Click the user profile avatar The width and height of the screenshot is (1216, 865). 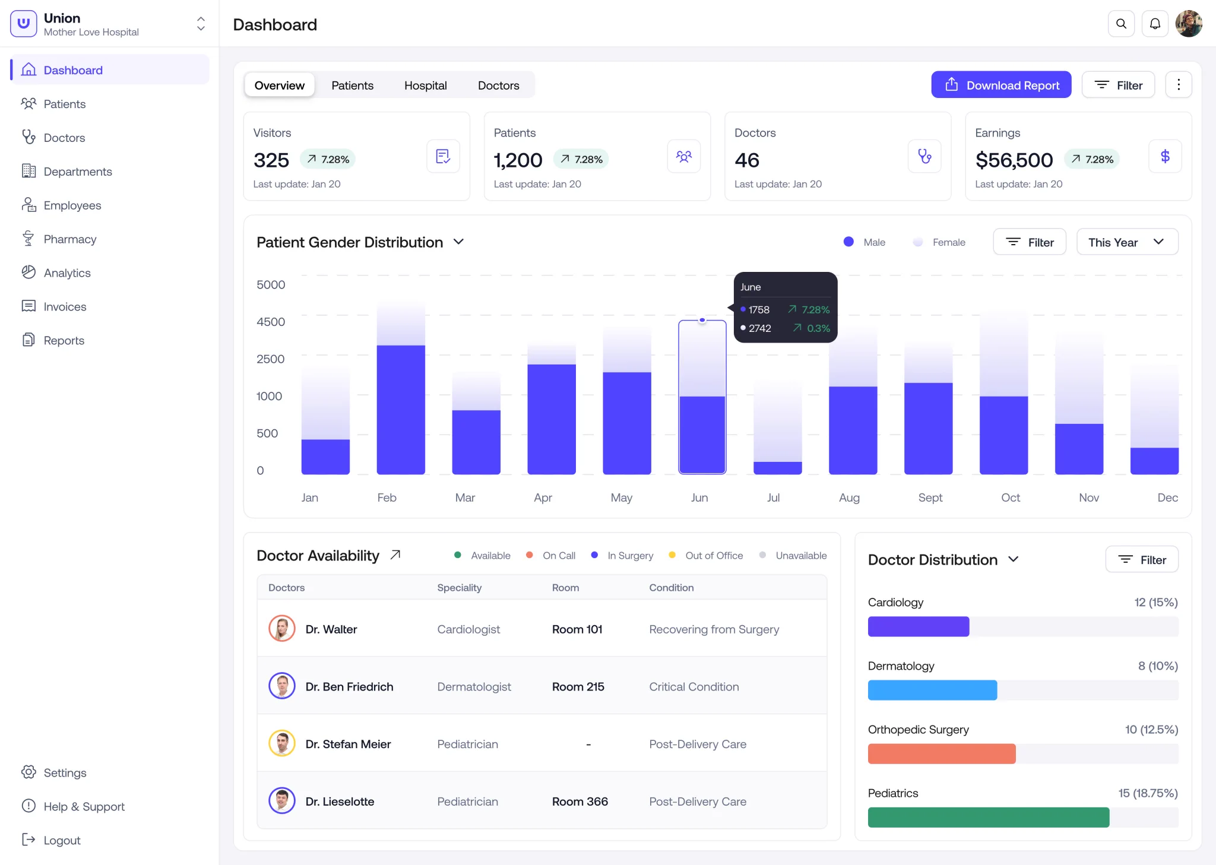pyautogui.click(x=1189, y=24)
